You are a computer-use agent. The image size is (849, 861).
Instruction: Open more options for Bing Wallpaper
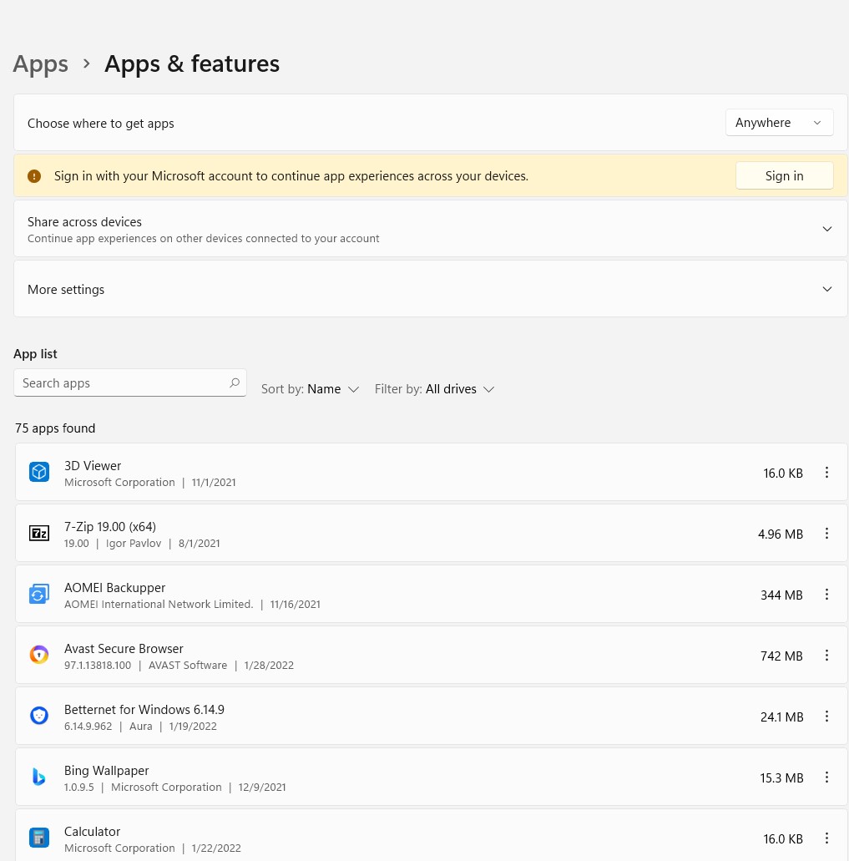coord(826,777)
